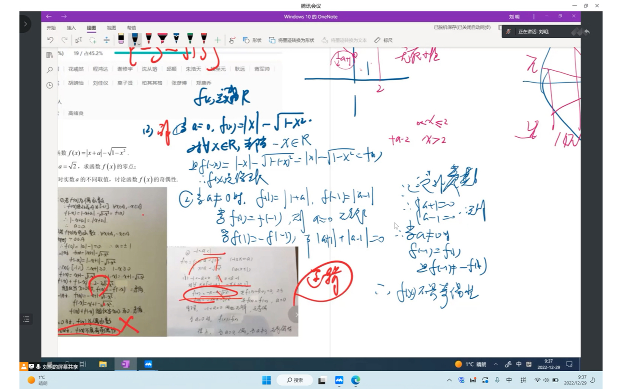This screenshot has height=389, width=622.
Task: Redo the last action
Action: [x=64, y=40]
